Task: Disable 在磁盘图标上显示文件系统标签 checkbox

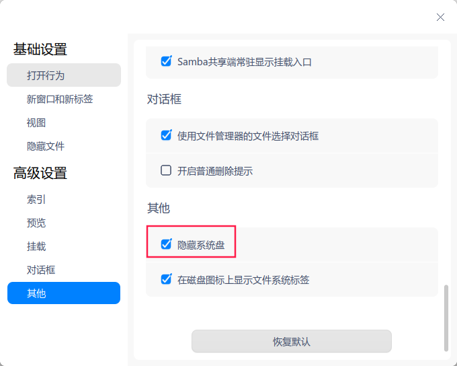Action: point(166,279)
